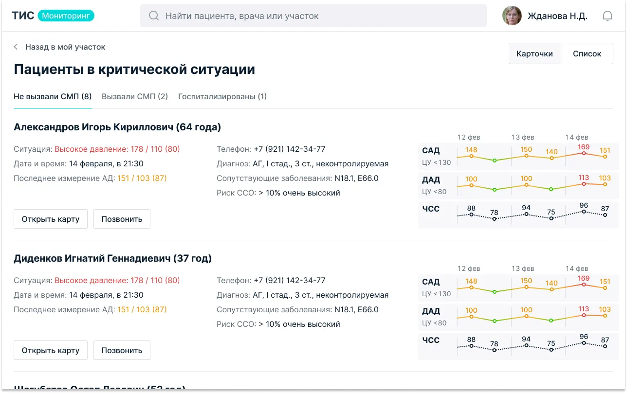Click Александров's phone number
This screenshot has width=627, height=393.
point(290,149)
